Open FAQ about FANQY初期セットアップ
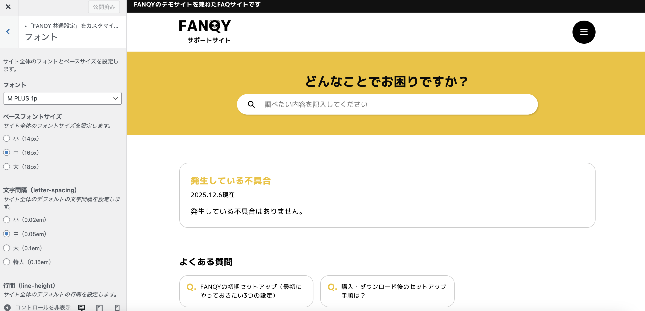The height and width of the screenshot is (311, 645). (x=246, y=291)
